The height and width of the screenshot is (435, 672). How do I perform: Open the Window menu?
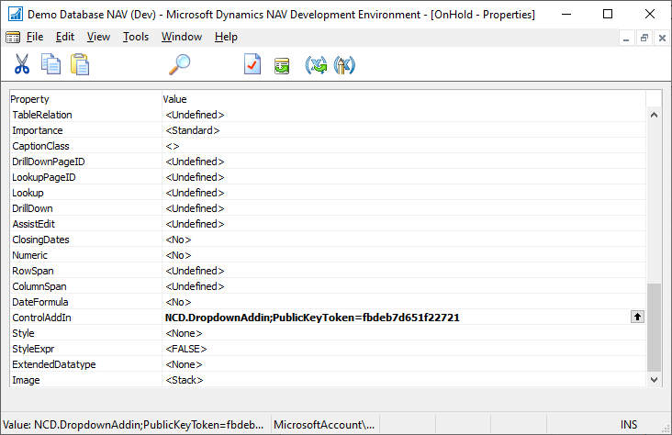pyautogui.click(x=182, y=37)
